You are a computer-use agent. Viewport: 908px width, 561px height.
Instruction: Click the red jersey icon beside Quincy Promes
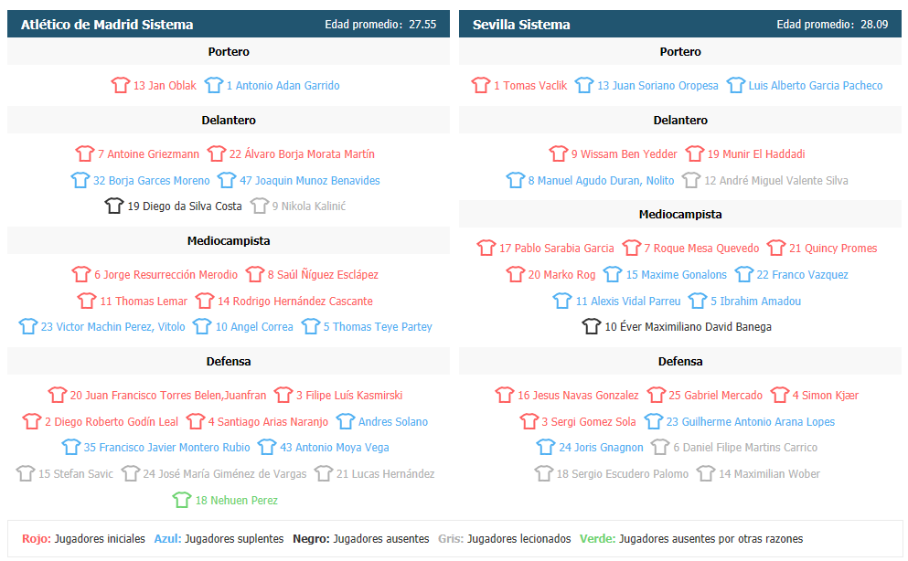point(776,248)
